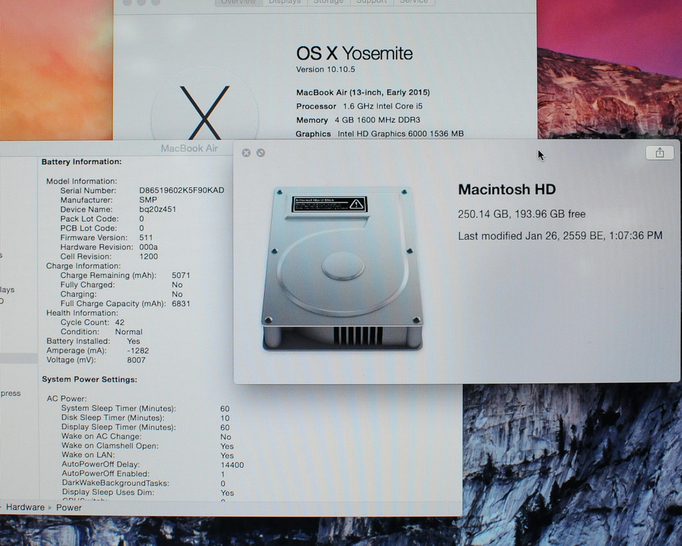Click Voltage value '8007'
The width and height of the screenshot is (682, 546).
pyautogui.click(x=136, y=360)
